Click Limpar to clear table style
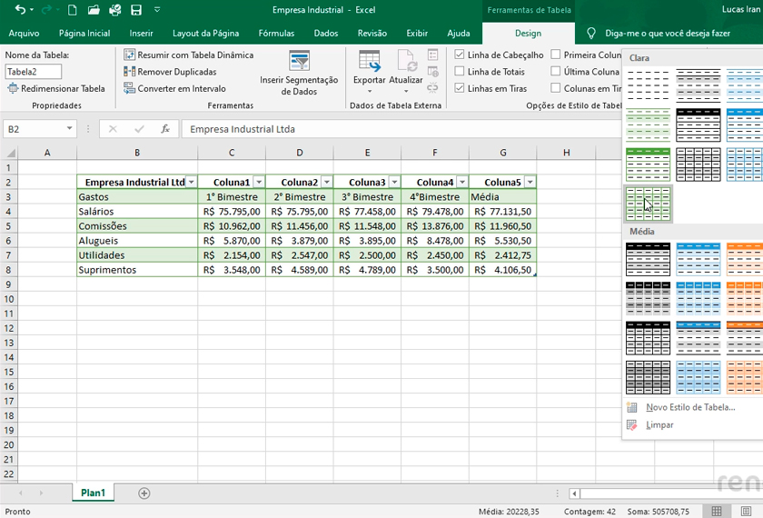 pyautogui.click(x=659, y=424)
